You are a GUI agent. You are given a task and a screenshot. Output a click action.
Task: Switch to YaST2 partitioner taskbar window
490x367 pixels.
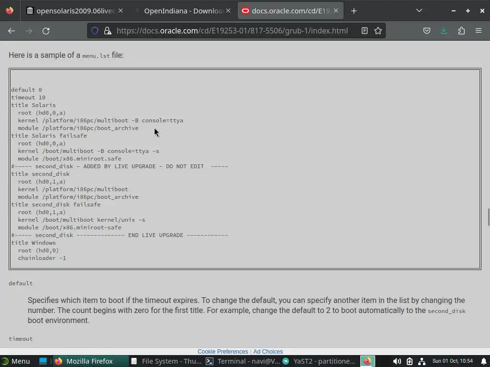point(319,361)
